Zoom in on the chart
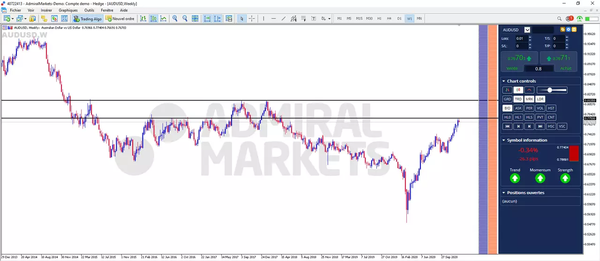The height and width of the screenshot is (261, 600). point(175,19)
